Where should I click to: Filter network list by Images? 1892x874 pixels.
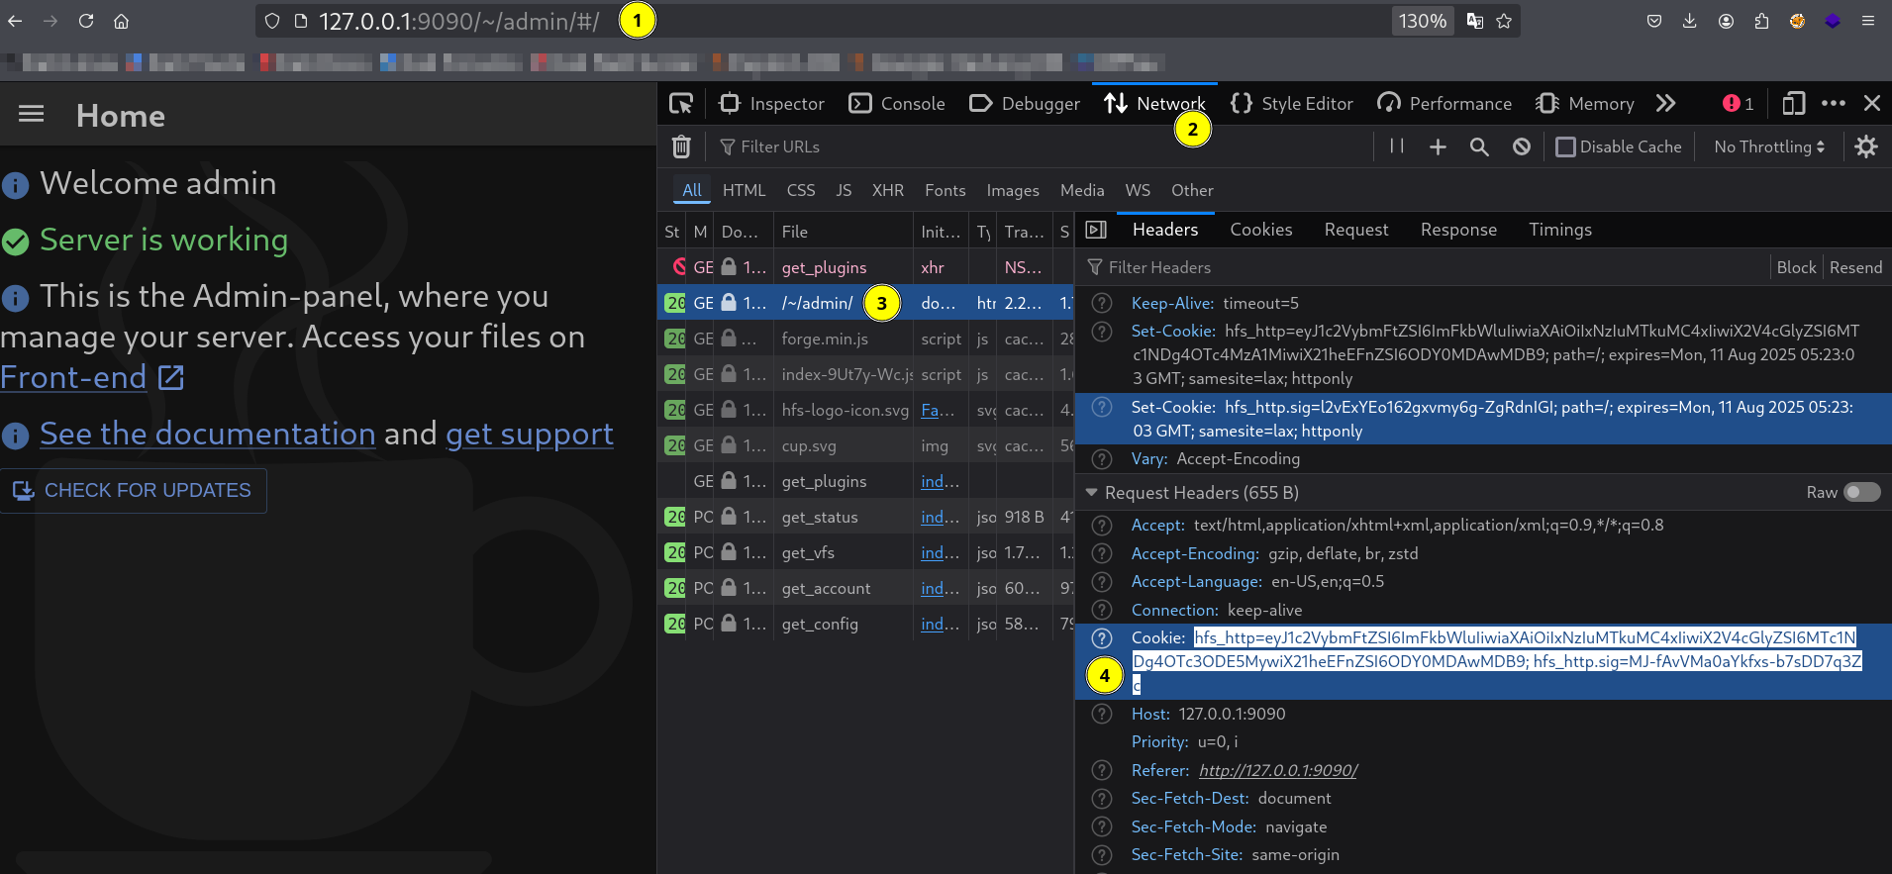[1013, 190]
